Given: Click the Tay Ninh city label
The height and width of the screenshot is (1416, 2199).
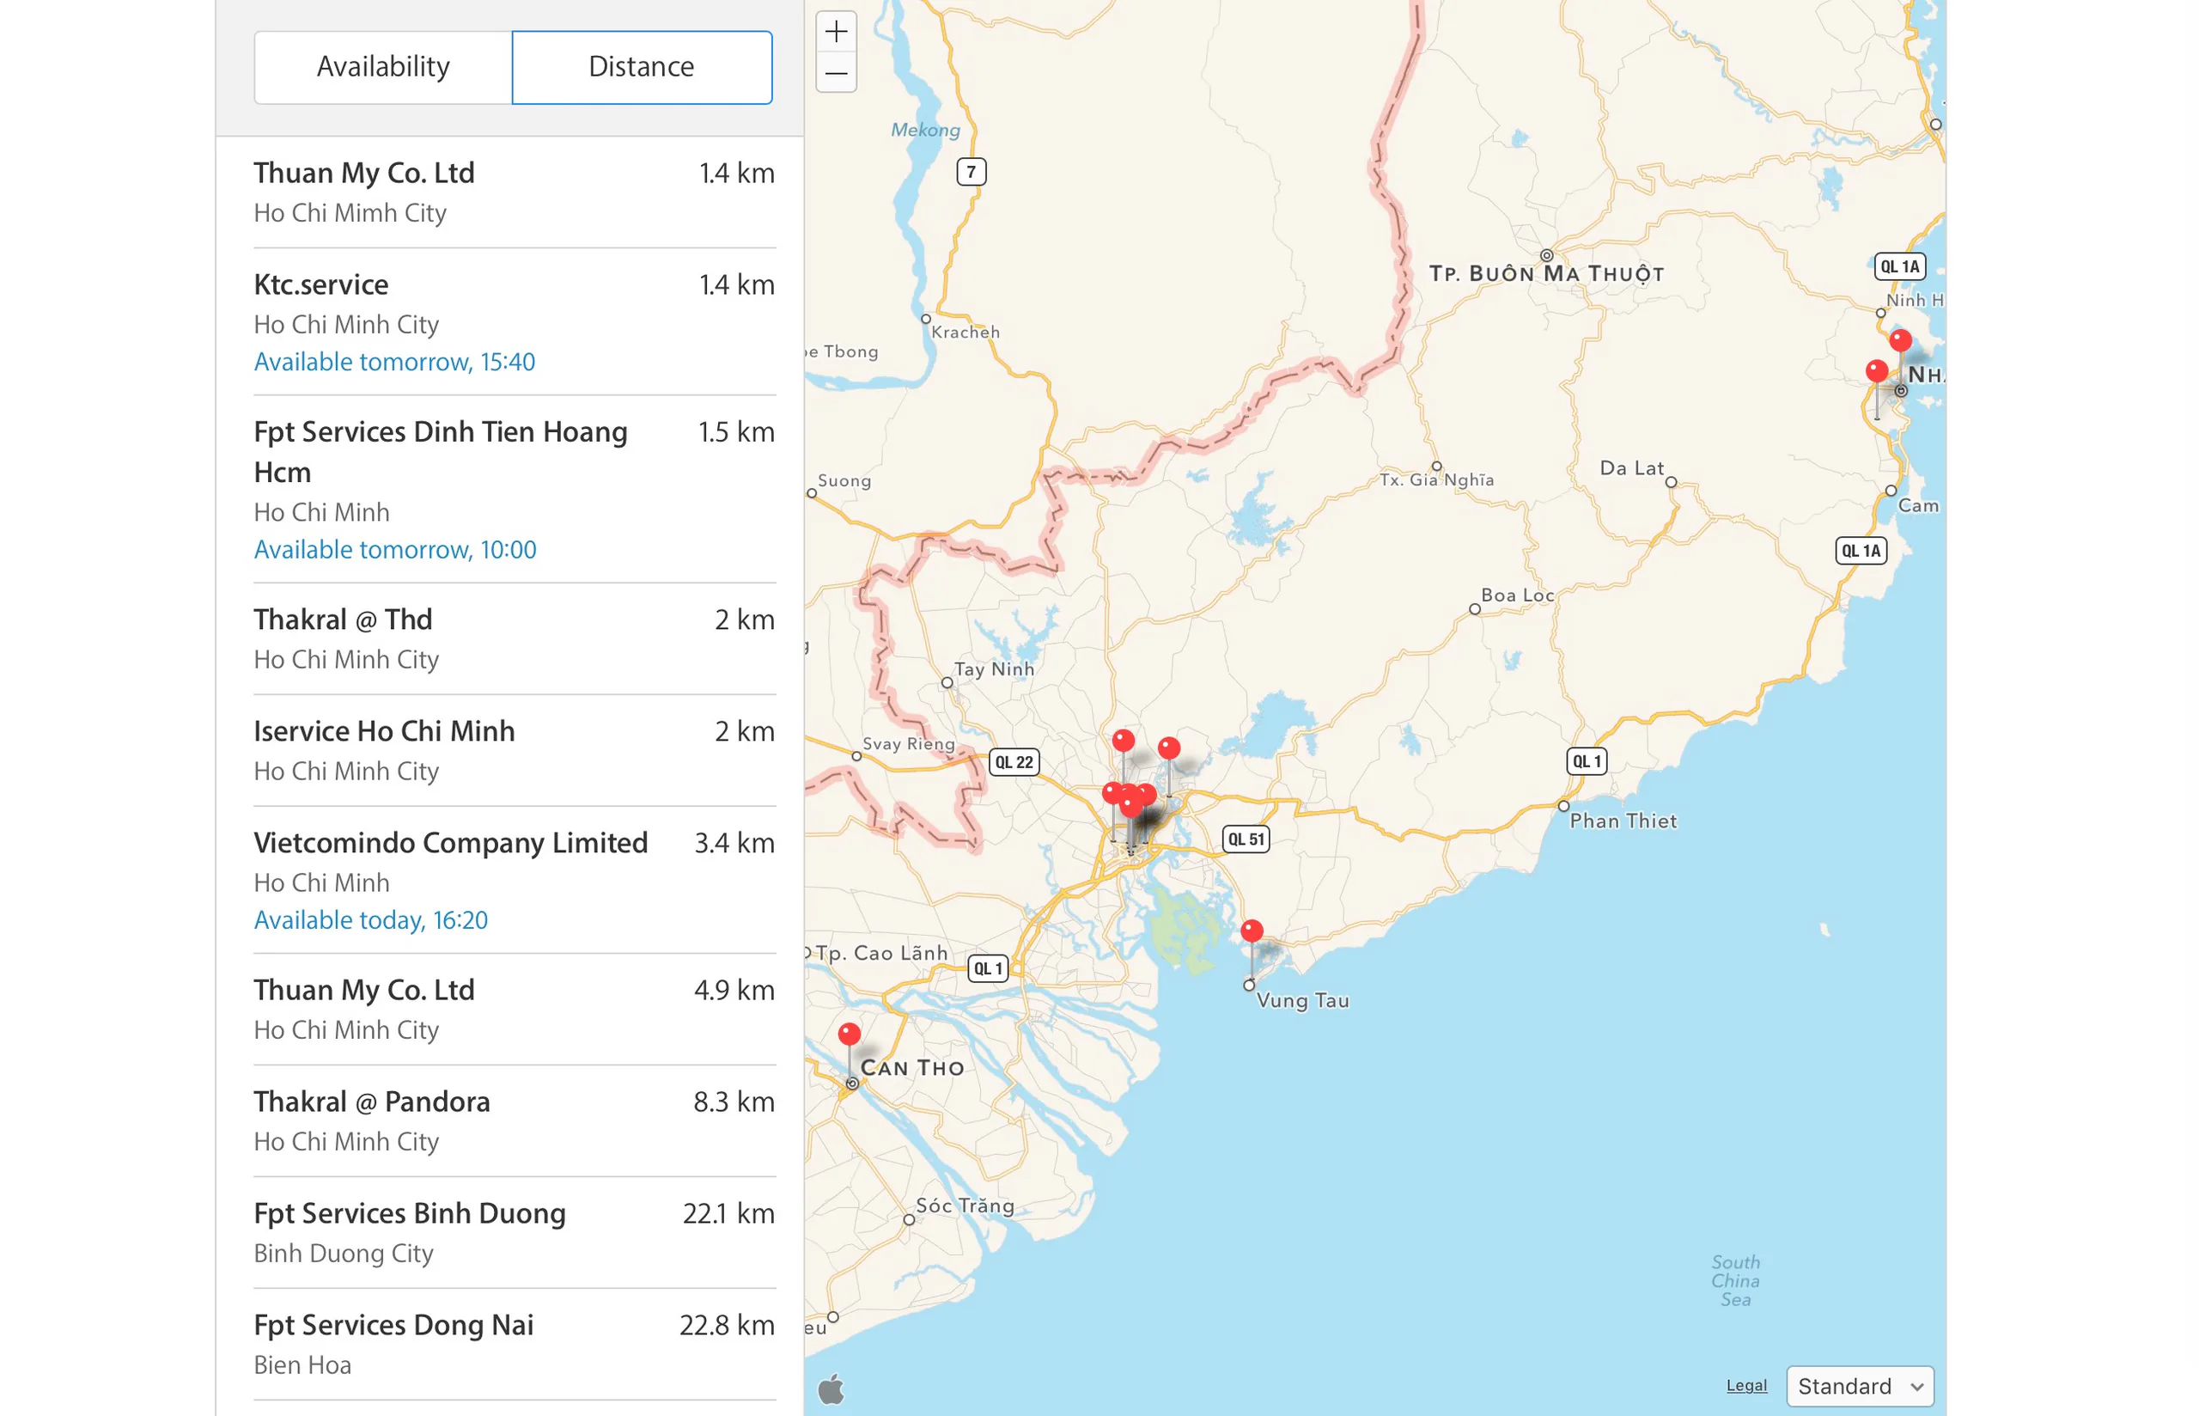Looking at the screenshot, I should point(993,669).
